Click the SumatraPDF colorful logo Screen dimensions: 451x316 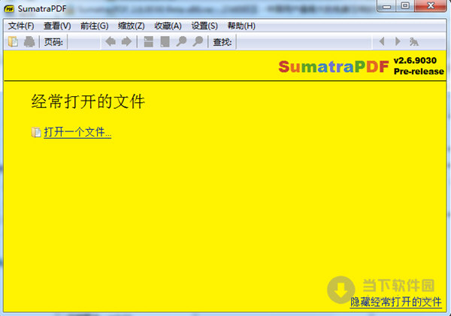pos(334,66)
